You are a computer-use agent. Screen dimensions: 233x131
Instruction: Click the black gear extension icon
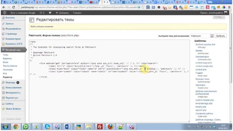click(x=159, y=7)
